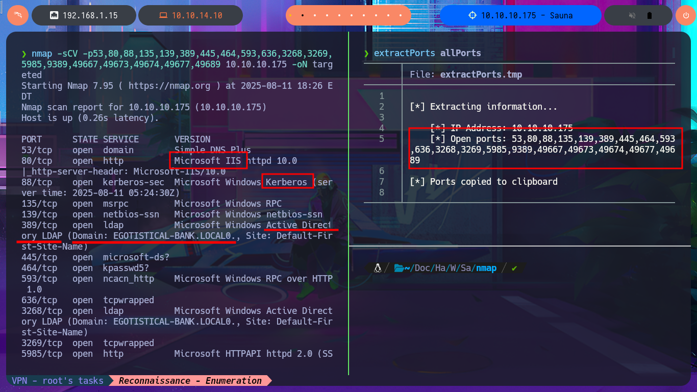Open the orange power menu button
This screenshot has height=392, width=697.
click(x=686, y=15)
